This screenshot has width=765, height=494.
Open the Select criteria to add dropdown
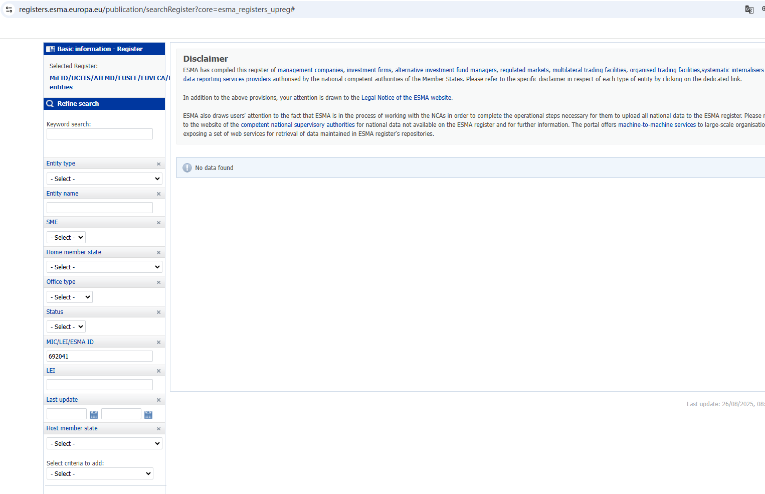pyautogui.click(x=100, y=474)
